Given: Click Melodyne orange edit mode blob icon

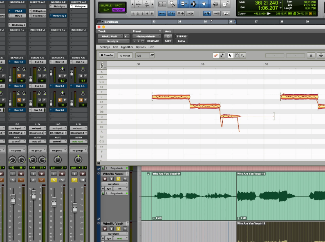Looking at the screenshot, I should [x=216, y=56].
